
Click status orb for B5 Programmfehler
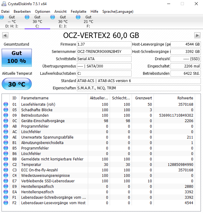(x=6, y=148)
